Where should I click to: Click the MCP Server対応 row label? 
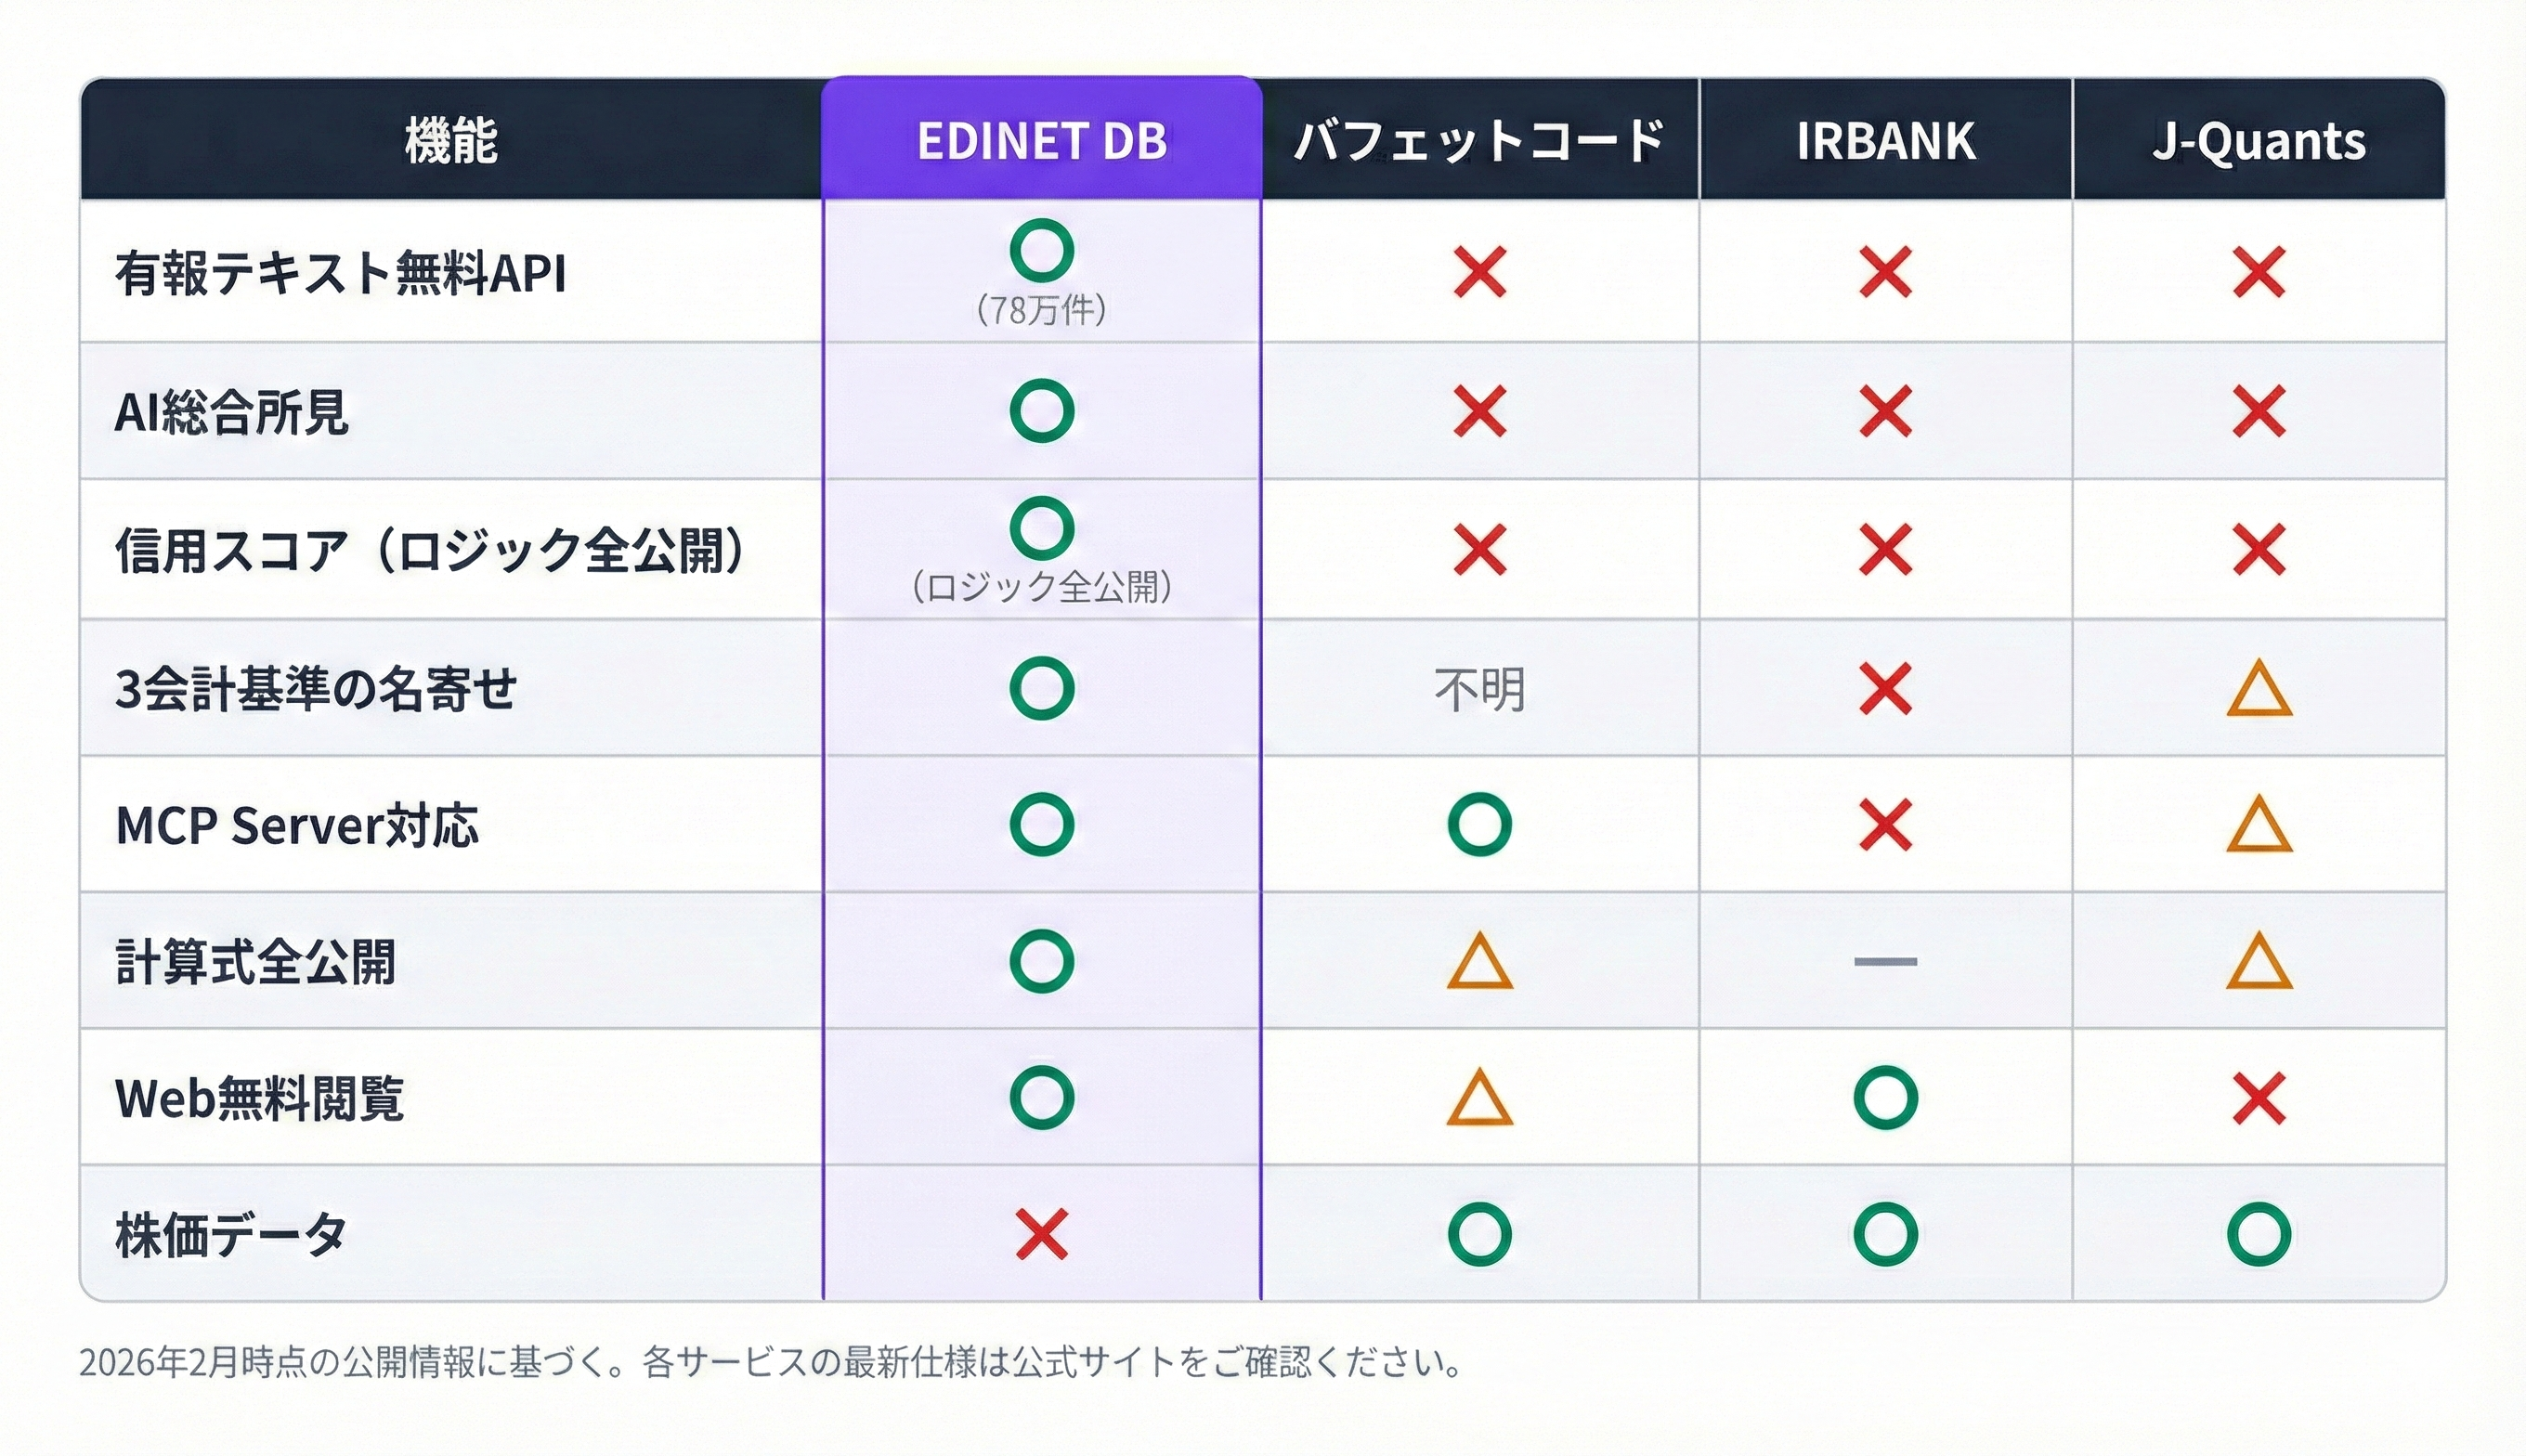click(297, 826)
